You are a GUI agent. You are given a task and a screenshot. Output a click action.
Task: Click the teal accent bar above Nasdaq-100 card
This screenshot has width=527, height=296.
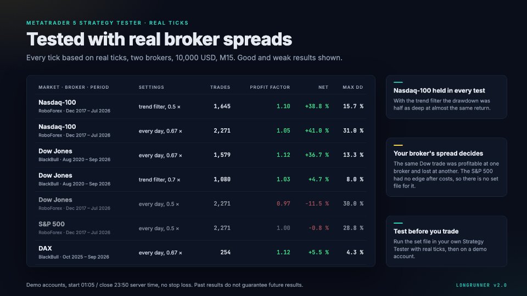[398, 82]
